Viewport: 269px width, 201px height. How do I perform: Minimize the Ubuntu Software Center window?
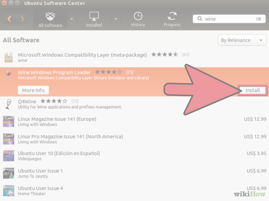point(11,3)
